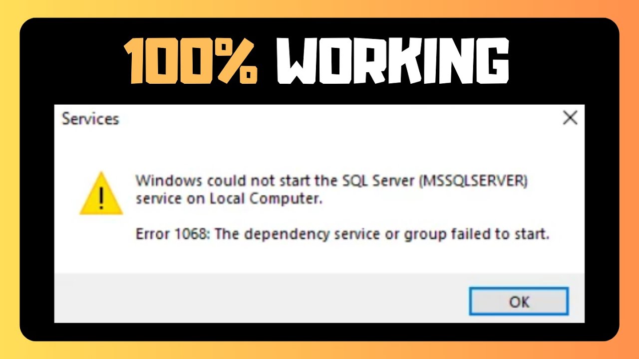This screenshot has height=359, width=639.
Task: Click the empty title bar of the dialog
Action: (x=339, y=119)
